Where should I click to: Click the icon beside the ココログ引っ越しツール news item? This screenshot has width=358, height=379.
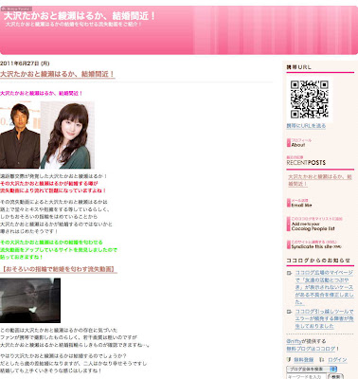[x=289, y=312]
